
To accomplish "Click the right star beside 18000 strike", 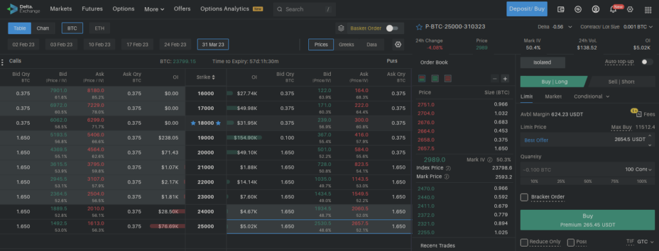I will 219,123.
